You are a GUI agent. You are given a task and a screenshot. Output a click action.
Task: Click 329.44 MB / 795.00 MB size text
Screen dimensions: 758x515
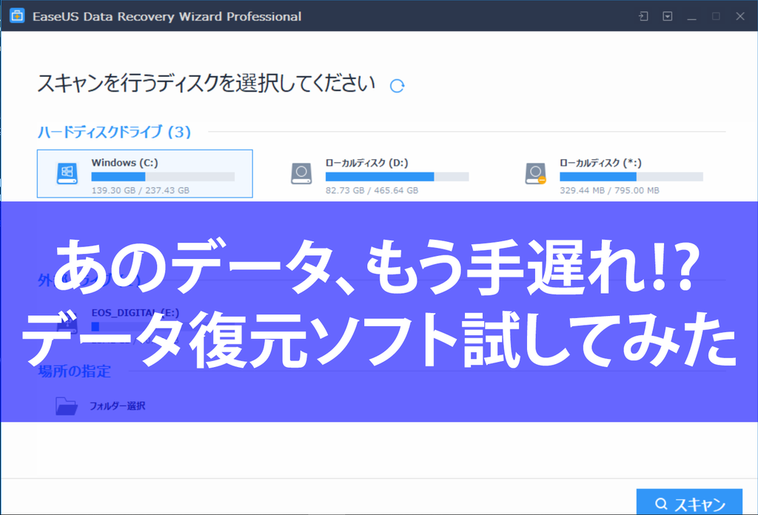[610, 190]
